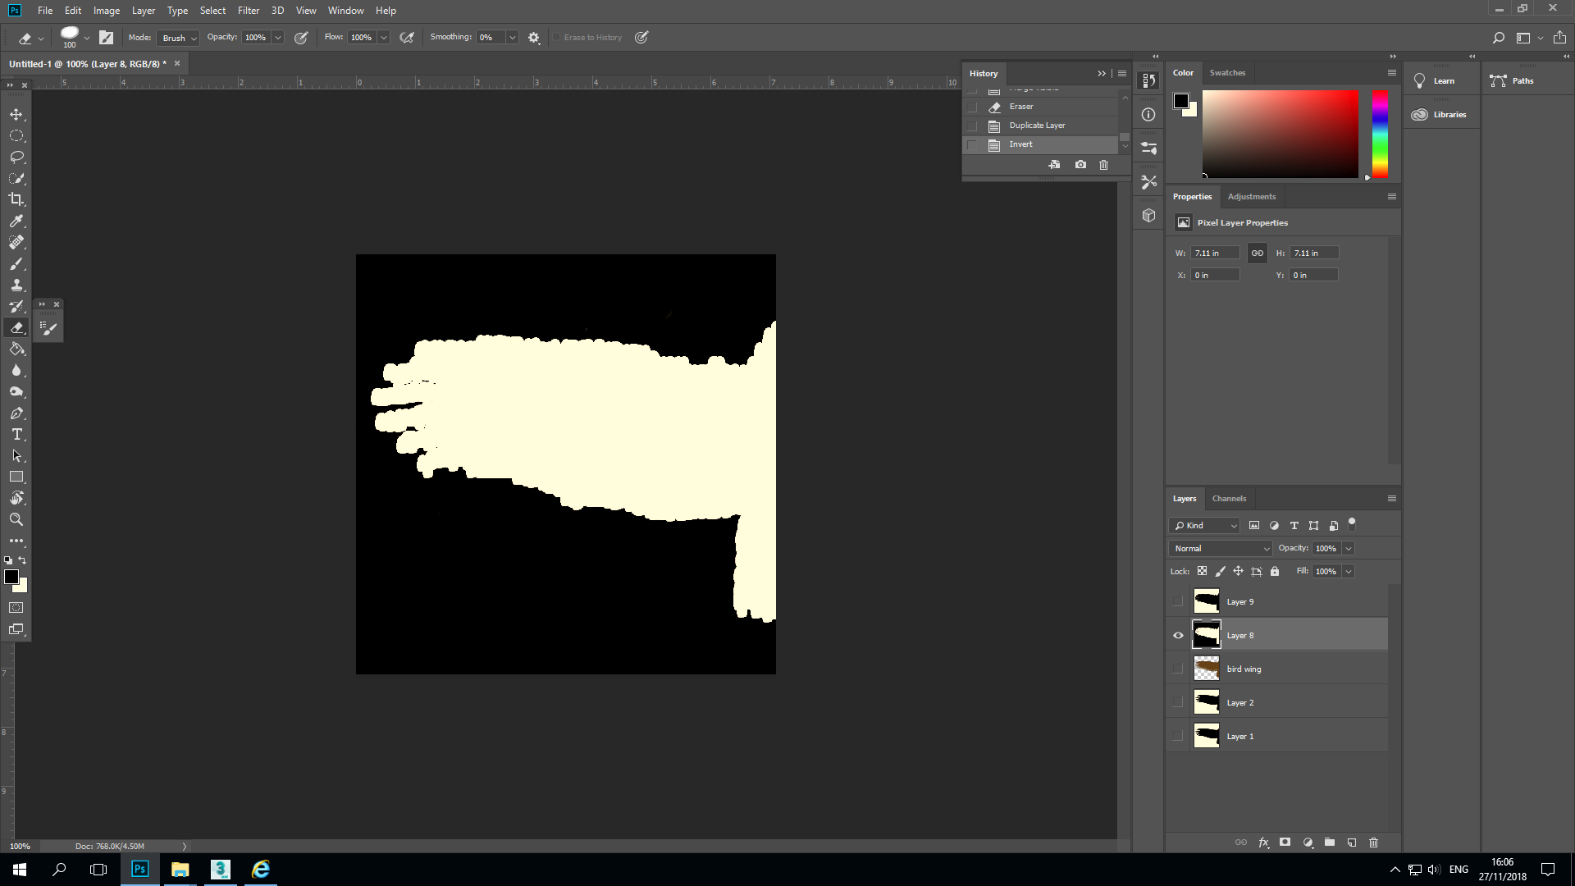Open the layer blend mode Normal dropdown

[1221, 548]
